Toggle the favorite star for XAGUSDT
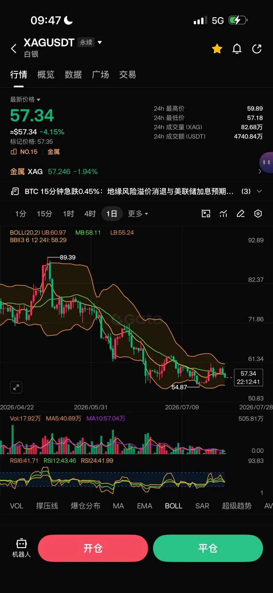This screenshot has width=273, height=593. (x=217, y=49)
